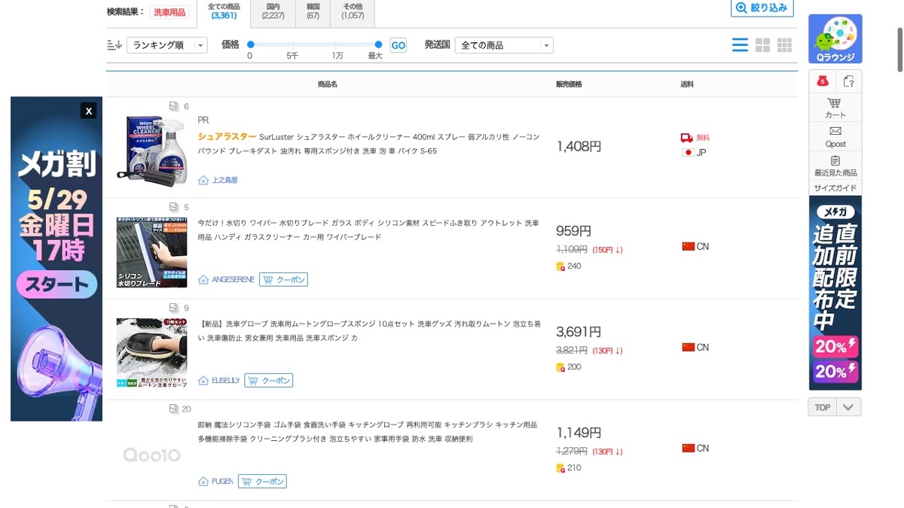Open the help document question icon
The width and height of the screenshot is (904, 508).
pos(849,81)
